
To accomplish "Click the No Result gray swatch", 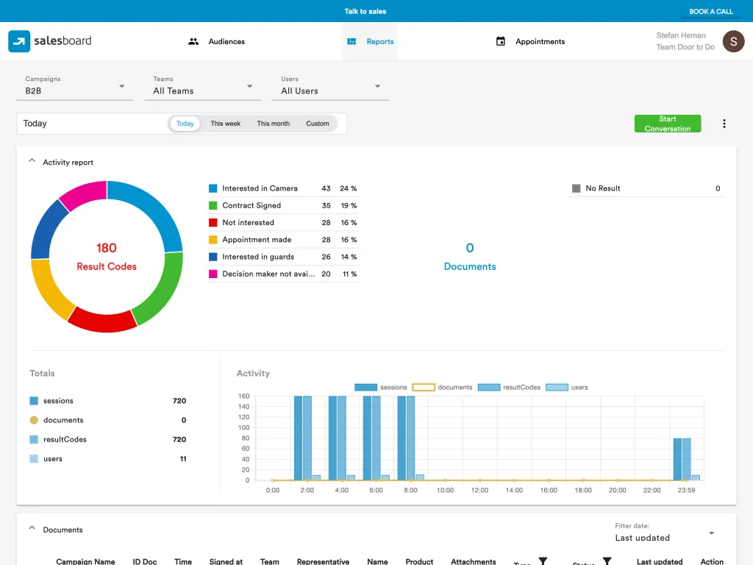I will [577, 188].
